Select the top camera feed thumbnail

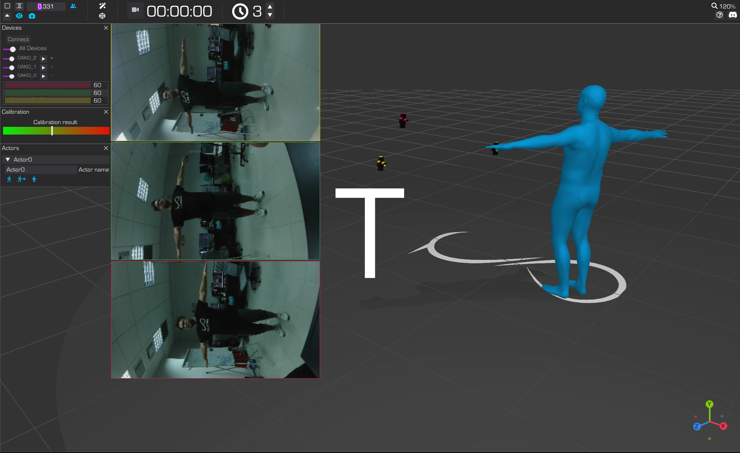coord(216,83)
